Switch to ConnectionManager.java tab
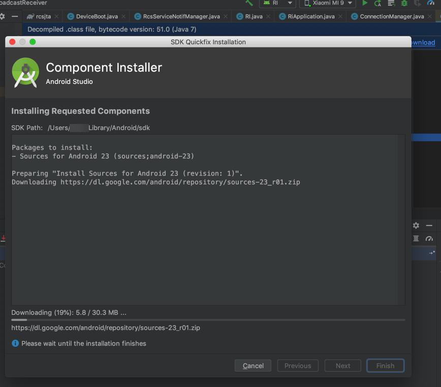This screenshot has width=441, height=387. [x=392, y=17]
